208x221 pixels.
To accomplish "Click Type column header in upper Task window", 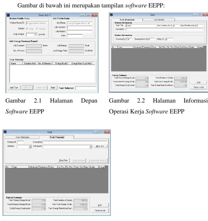I will [125, 47].
